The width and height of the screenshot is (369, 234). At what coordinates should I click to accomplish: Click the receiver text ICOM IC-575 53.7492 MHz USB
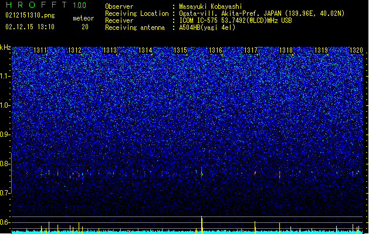point(235,20)
